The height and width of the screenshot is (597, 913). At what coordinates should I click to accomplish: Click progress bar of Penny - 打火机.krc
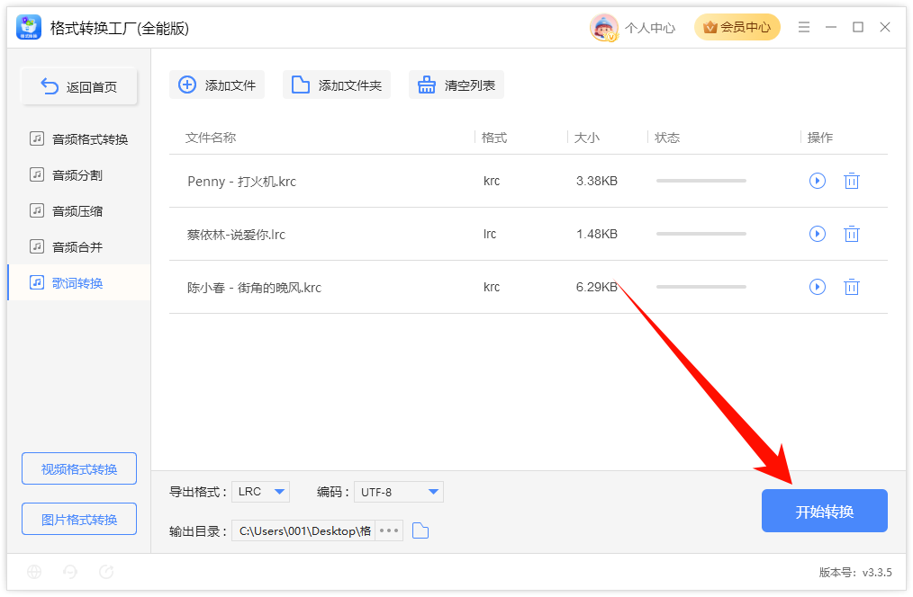point(701,181)
